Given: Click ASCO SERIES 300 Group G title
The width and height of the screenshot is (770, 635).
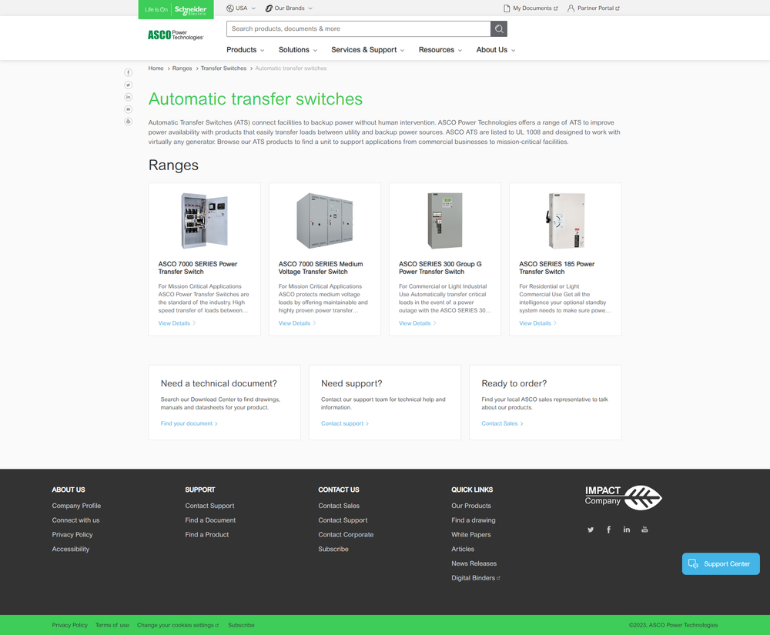Looking at the screenshot, I should (x=440, y=267).
